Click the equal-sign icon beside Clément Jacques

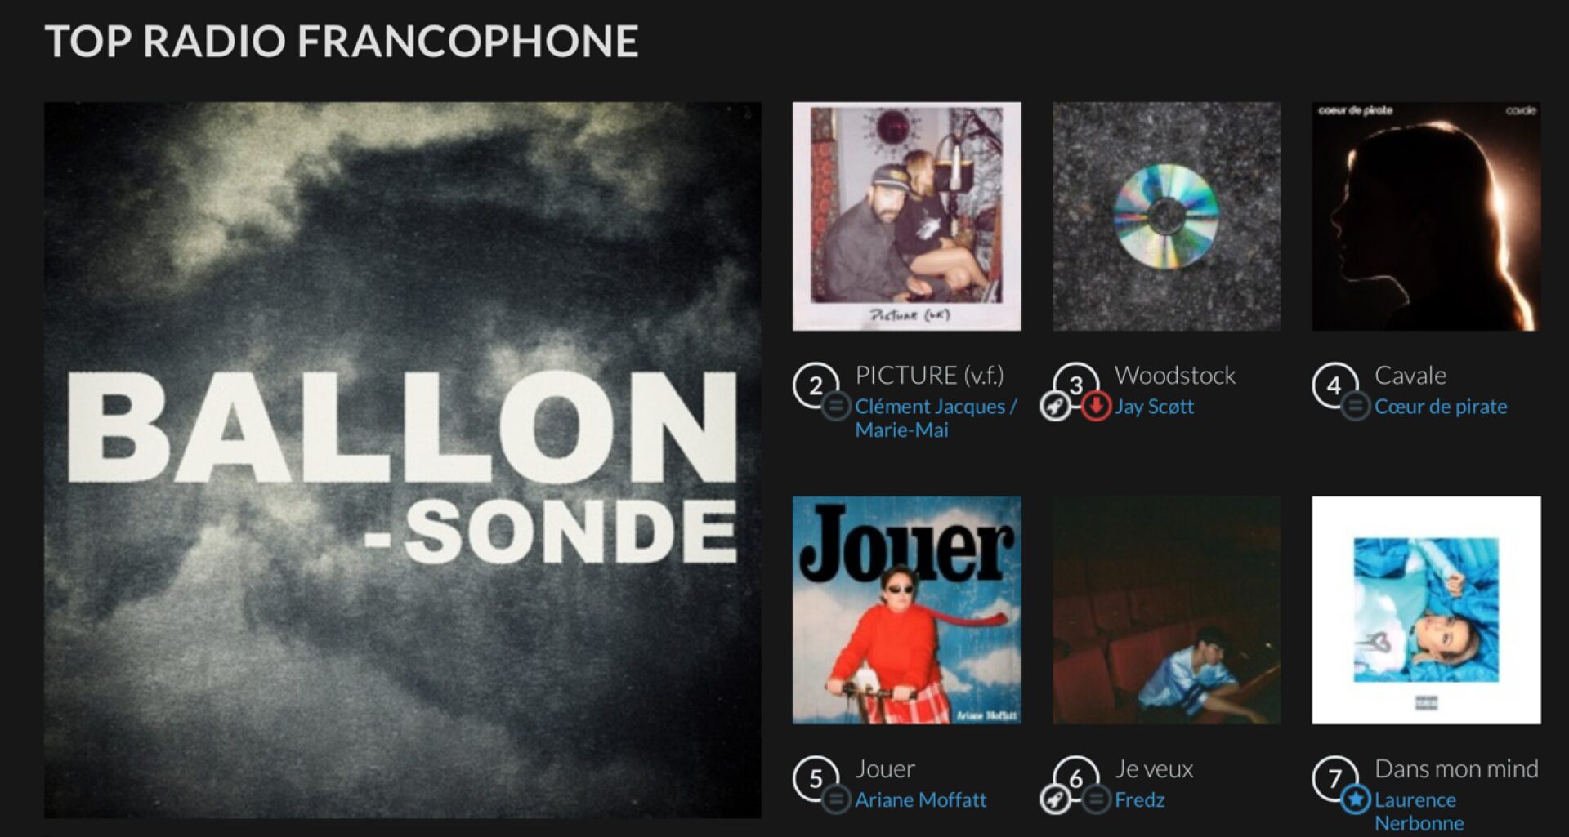click(835, 406)
